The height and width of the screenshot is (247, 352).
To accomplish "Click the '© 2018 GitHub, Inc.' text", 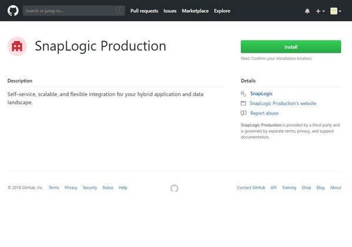I will point(25,188).
